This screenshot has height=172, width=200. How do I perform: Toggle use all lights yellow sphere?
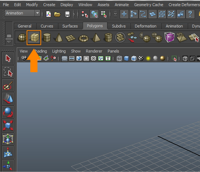pyautogui.click(x=148, y=58)
